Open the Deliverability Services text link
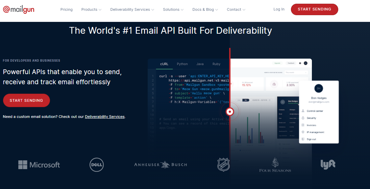The width and height of the screenshot is (370, 189). point(105,117)
